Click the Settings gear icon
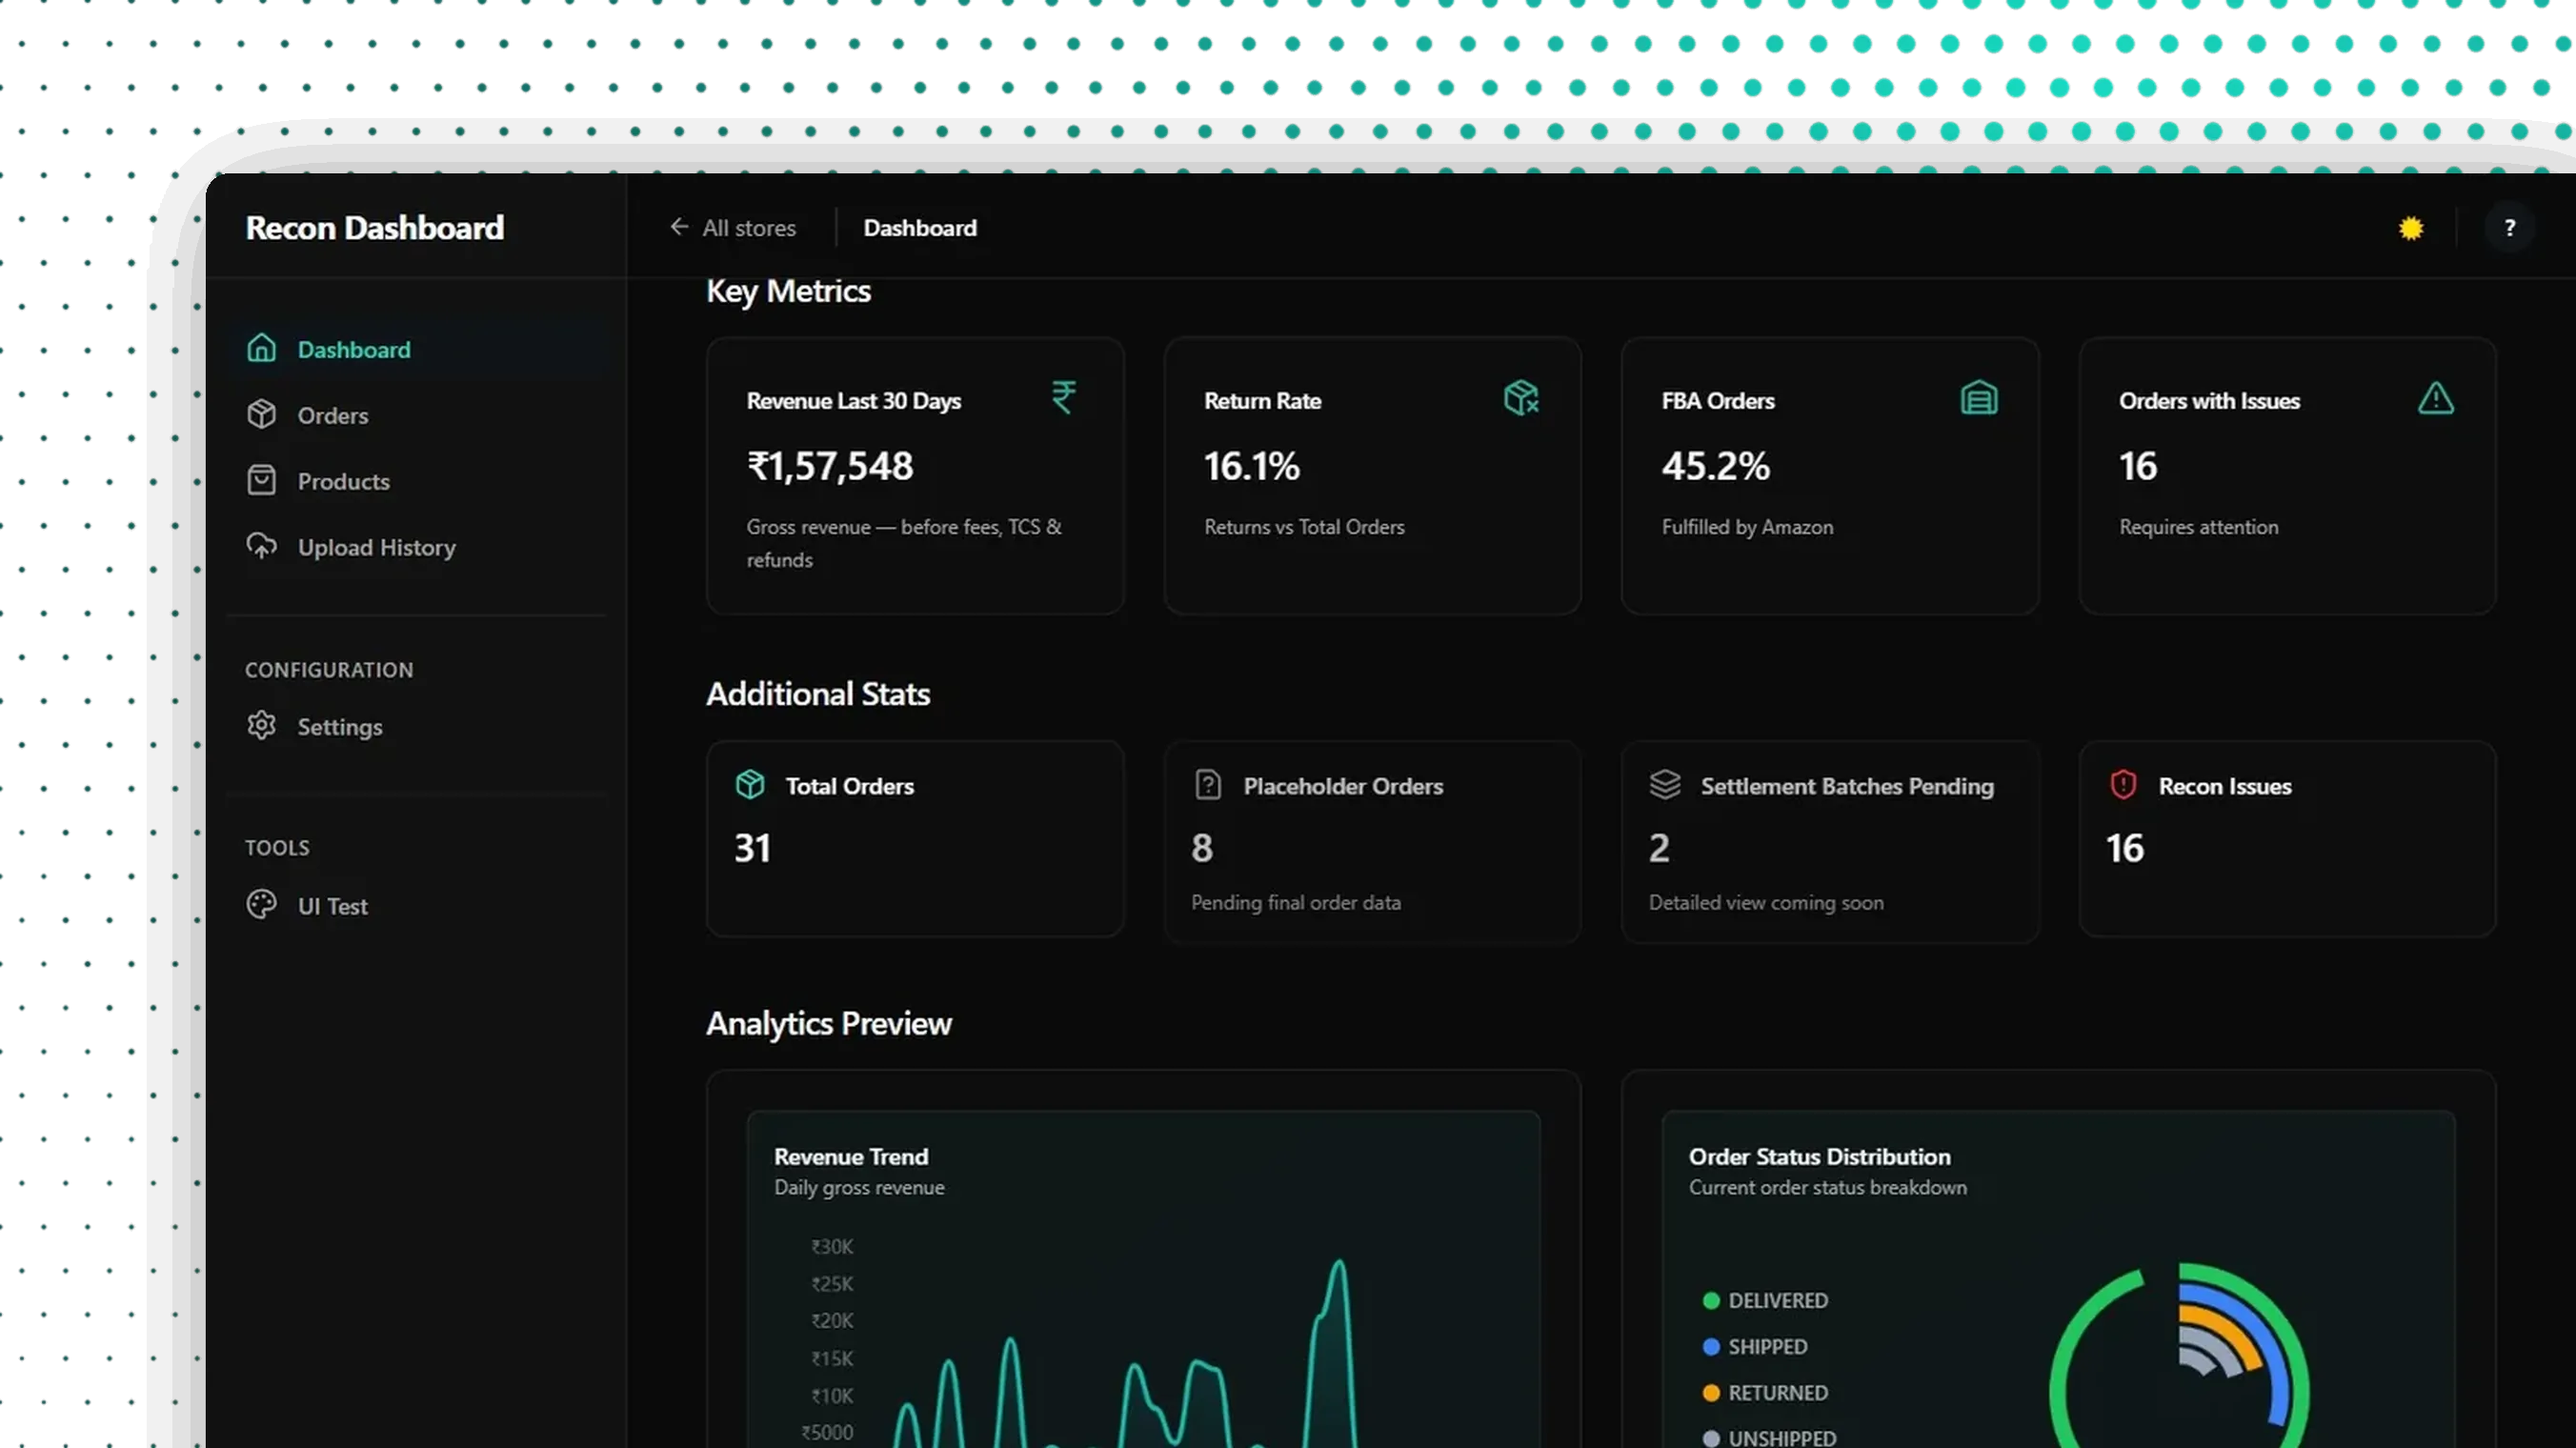Screen dimensions: 2576x1448 pos(262,726)
